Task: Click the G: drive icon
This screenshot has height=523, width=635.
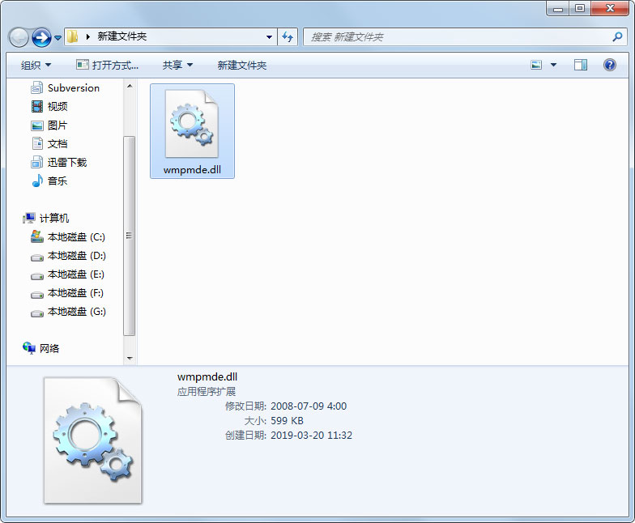Action: click(37, 313)
